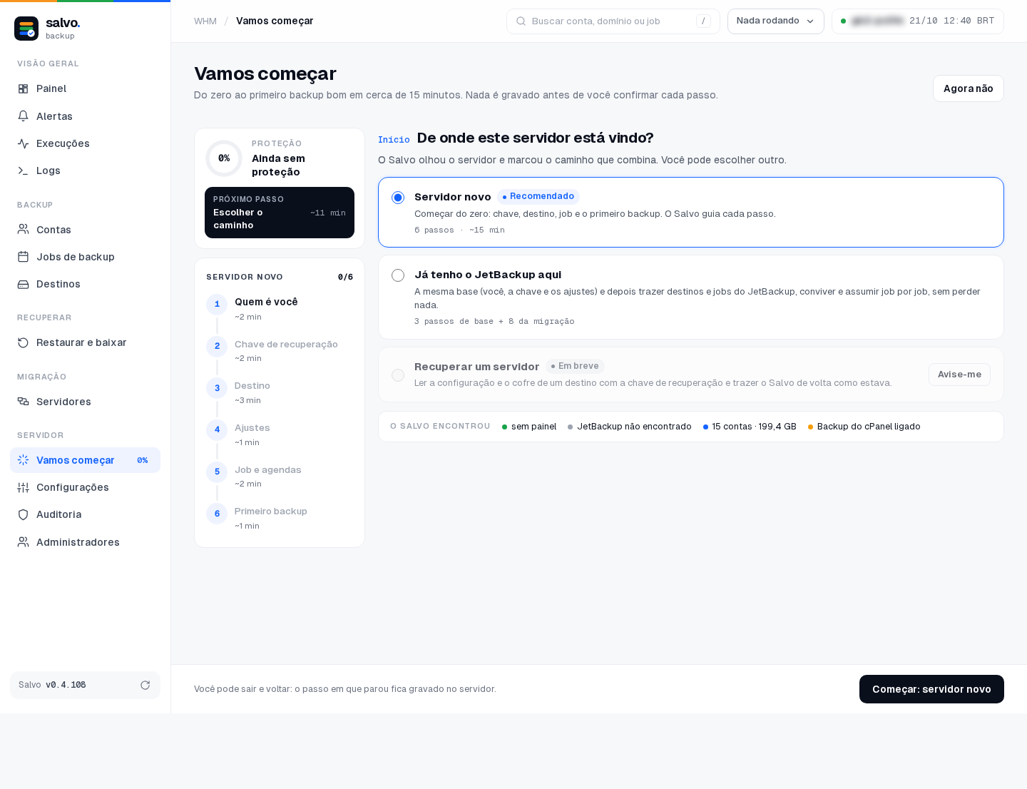Viewport: 1027px width, 789px height.
Task: Click the Backup do cPanel ligado status
Action: (x=864, y=427)
